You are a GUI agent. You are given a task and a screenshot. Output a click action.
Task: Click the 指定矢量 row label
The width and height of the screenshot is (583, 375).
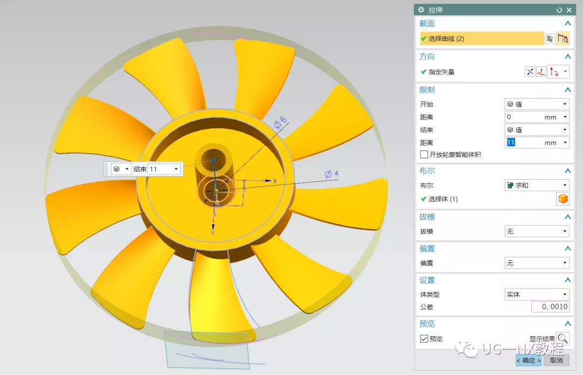click(x=442, y=72)
